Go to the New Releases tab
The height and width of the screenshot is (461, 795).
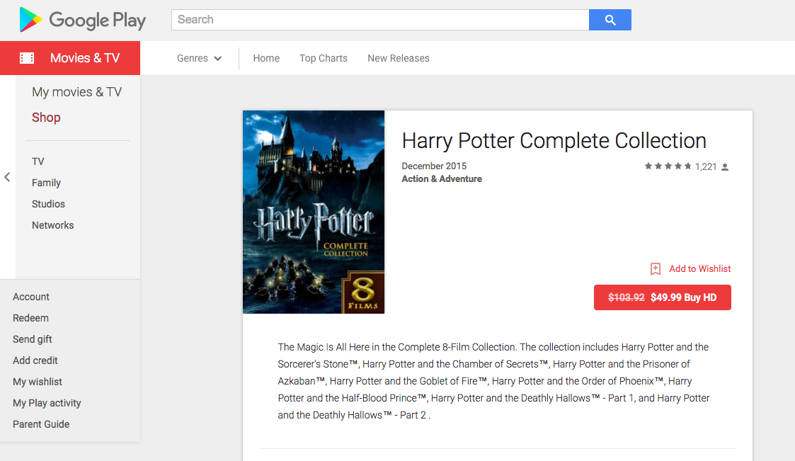(399, 58)
